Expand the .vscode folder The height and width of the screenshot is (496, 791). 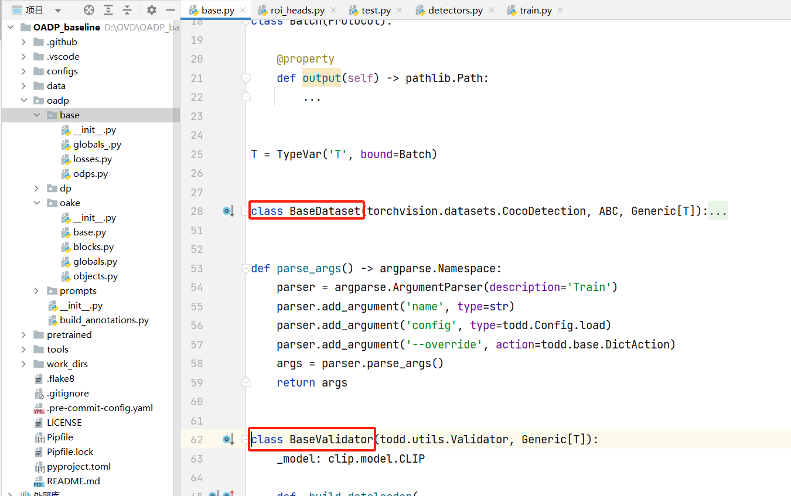[x=23, y=57]
